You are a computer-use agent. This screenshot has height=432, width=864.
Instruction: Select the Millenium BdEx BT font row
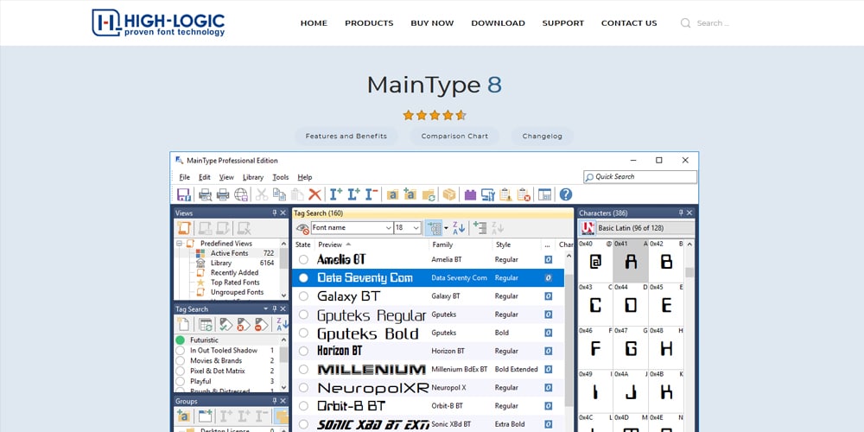(429, 369)
